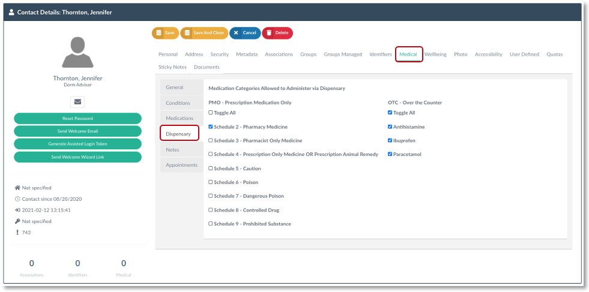This screenshot has height=292, width=589.
Task: Click the clock icon beside Contact since
Action: pyautogui.click(x=17, y=199)
